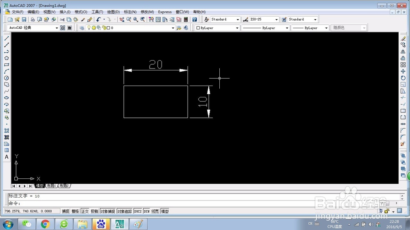Select the Erase tool in modify toolbar
The height and width of the screenshot is (230, 410).
point(403,38)
